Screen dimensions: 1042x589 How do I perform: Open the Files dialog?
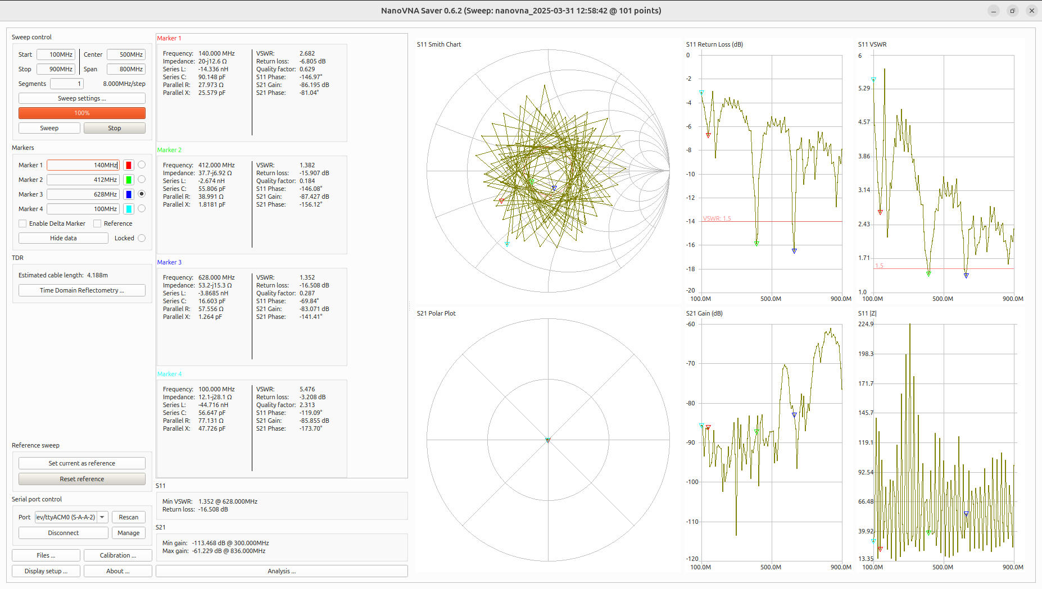[x=46, y=555]
